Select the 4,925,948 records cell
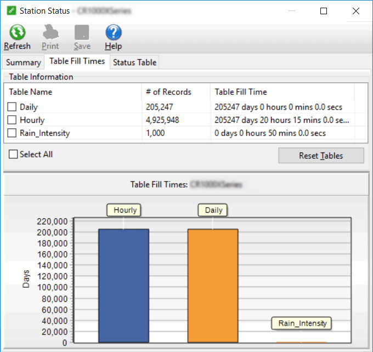This screenshot has width=373, height=352. (162, 120)
